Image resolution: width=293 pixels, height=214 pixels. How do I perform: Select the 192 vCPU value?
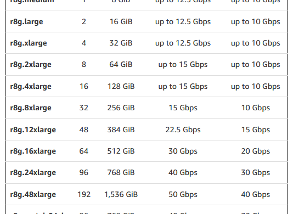[x=84, y=194]
